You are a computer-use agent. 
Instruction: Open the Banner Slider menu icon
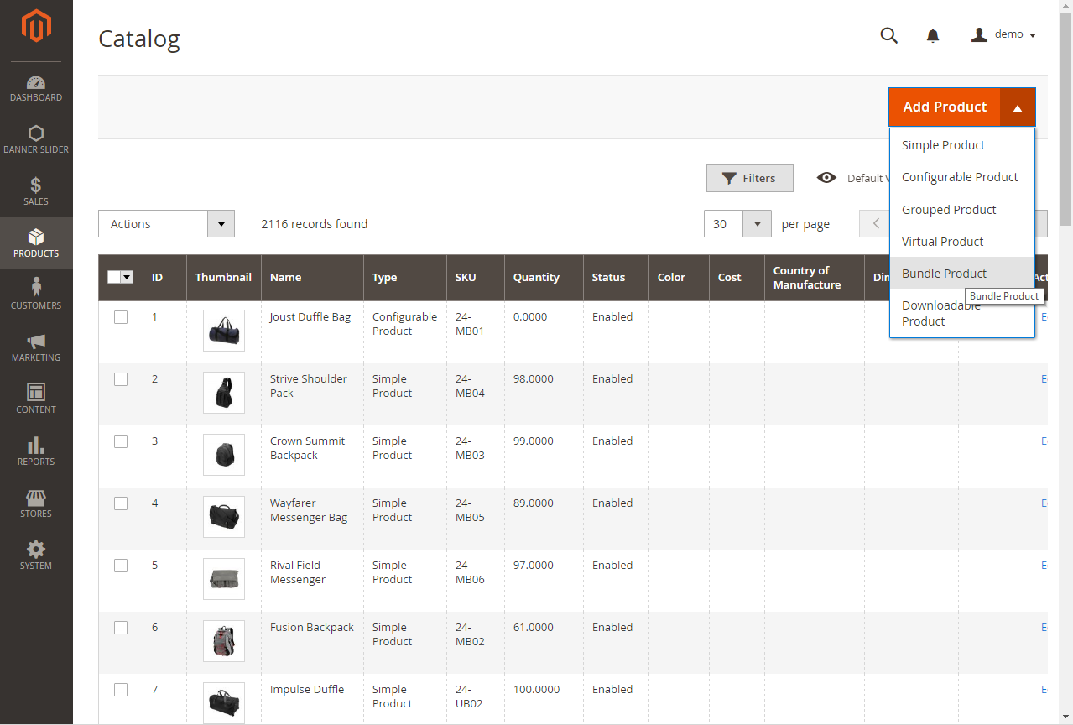click(36, 133)
